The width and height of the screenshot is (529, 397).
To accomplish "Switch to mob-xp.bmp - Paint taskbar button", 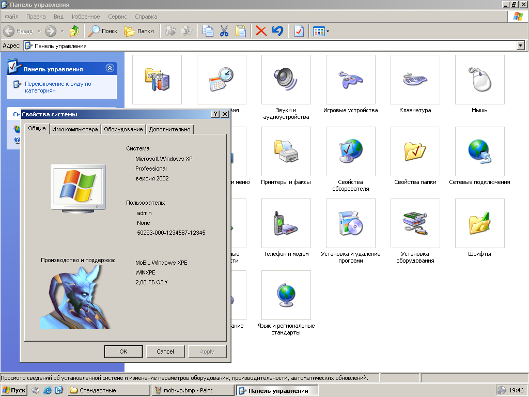I will point(193,390).
